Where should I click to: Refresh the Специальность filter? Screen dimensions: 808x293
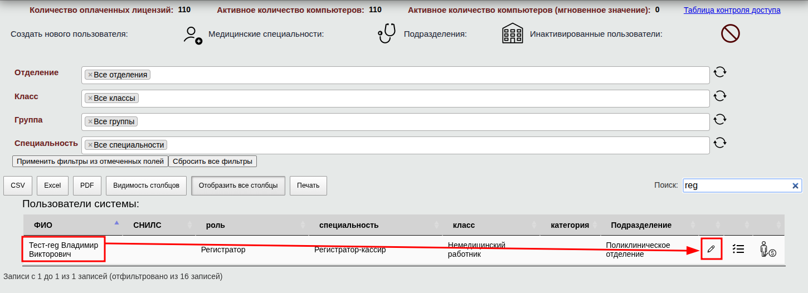coord(720,143)
